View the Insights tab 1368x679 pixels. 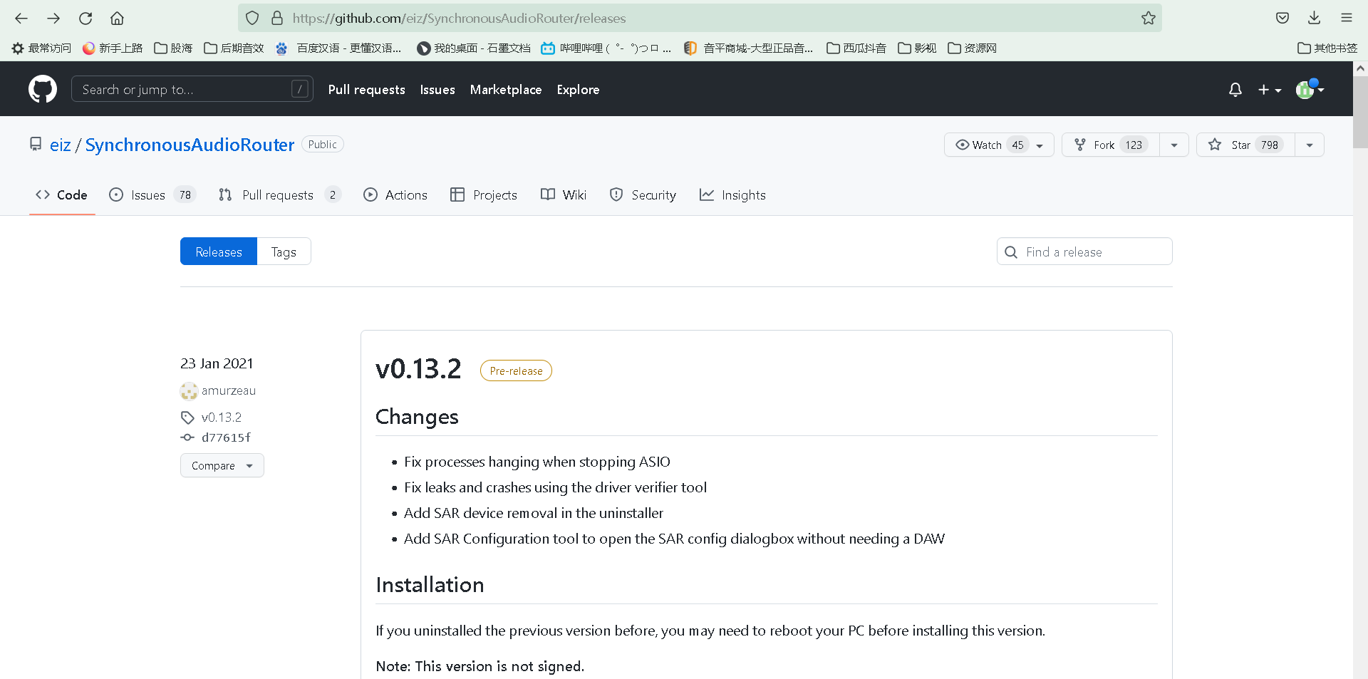(732, 195)
